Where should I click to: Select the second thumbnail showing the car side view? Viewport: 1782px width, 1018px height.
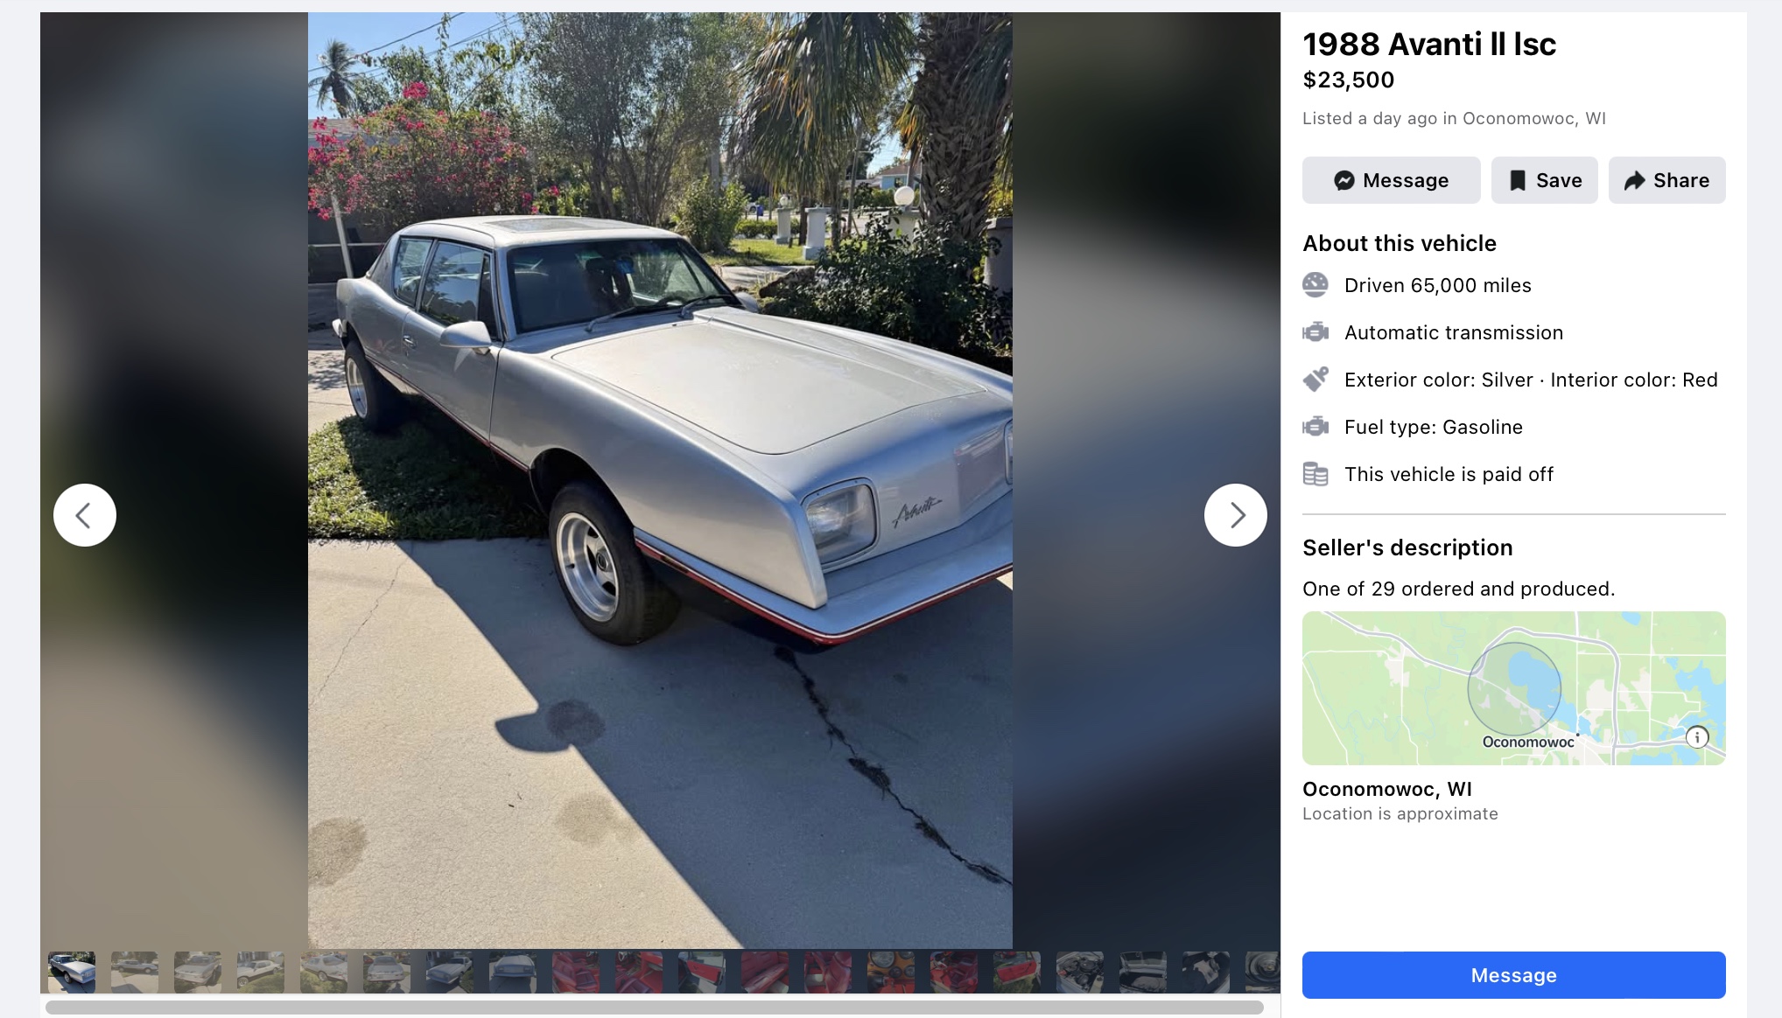(135, 972)
